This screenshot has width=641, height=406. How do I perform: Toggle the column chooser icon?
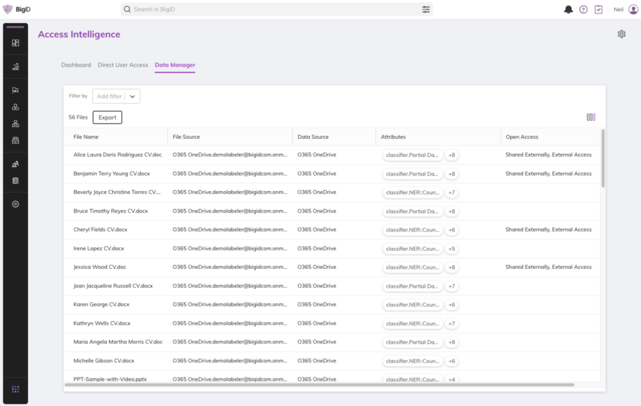tap(591, 117)
